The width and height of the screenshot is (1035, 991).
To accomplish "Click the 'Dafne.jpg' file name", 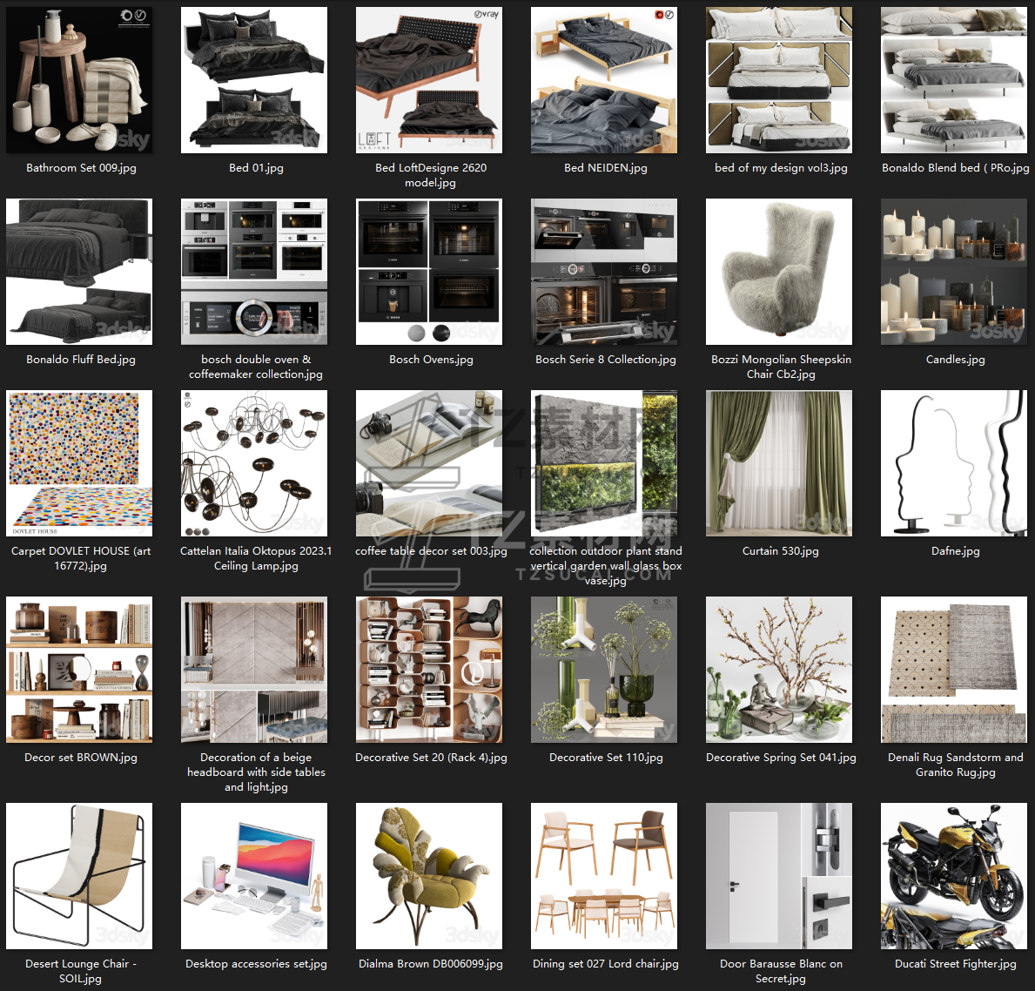I will coord(955,550).
